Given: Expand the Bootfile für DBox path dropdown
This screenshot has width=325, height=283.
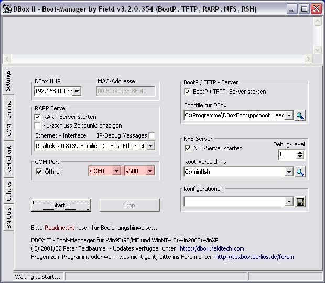Looking at the screenshot, I should [289, 116].
